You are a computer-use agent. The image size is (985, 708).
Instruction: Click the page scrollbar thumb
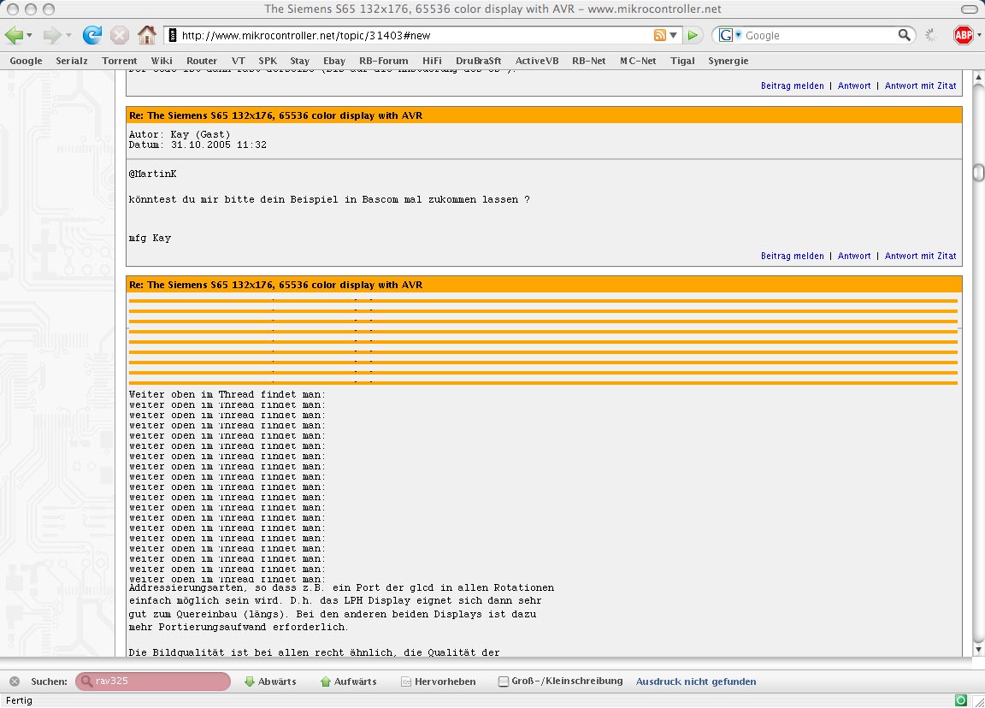click(x=978, y=173)
